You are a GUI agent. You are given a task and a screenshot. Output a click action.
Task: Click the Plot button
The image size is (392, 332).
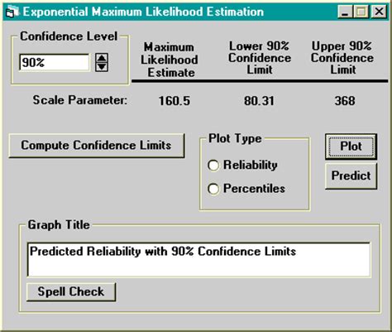coord(351,147)
